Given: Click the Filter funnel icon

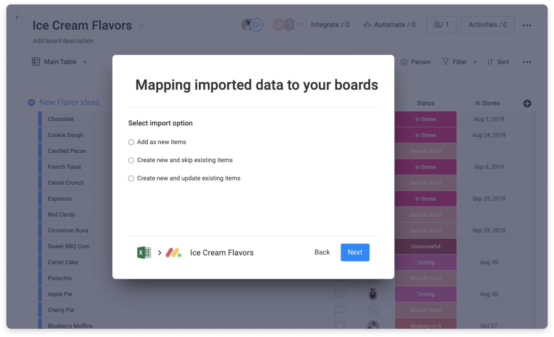Looking at the screenshot, I should tap(445, 62).
